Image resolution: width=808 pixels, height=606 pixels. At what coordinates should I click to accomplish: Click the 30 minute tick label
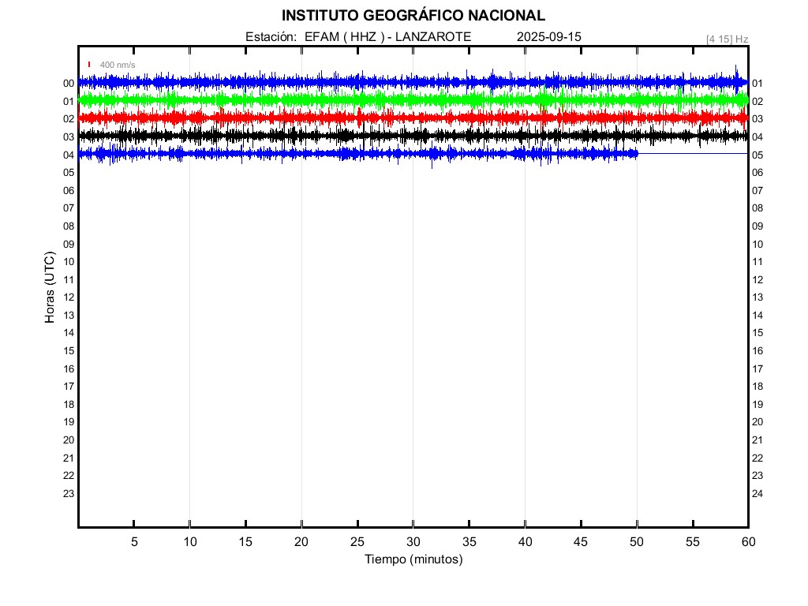413,541
